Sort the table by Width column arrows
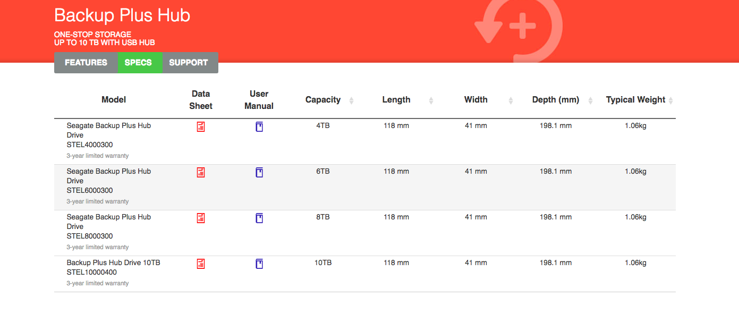Screen dimensions: 739x314 pyautogui.click(x=511, y=100)
